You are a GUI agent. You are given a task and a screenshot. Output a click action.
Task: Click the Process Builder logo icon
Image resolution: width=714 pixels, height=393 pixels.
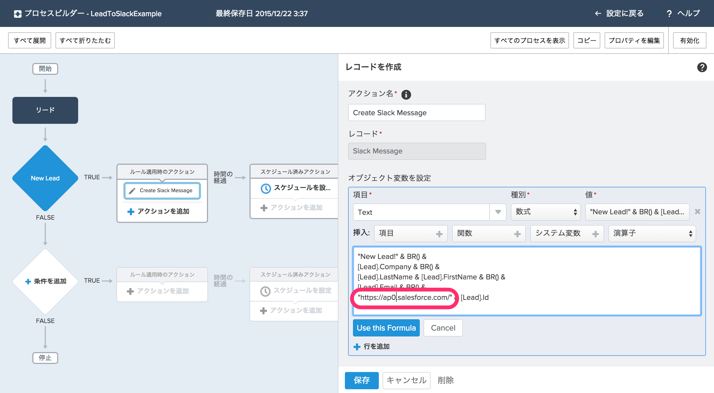[18, 13]
